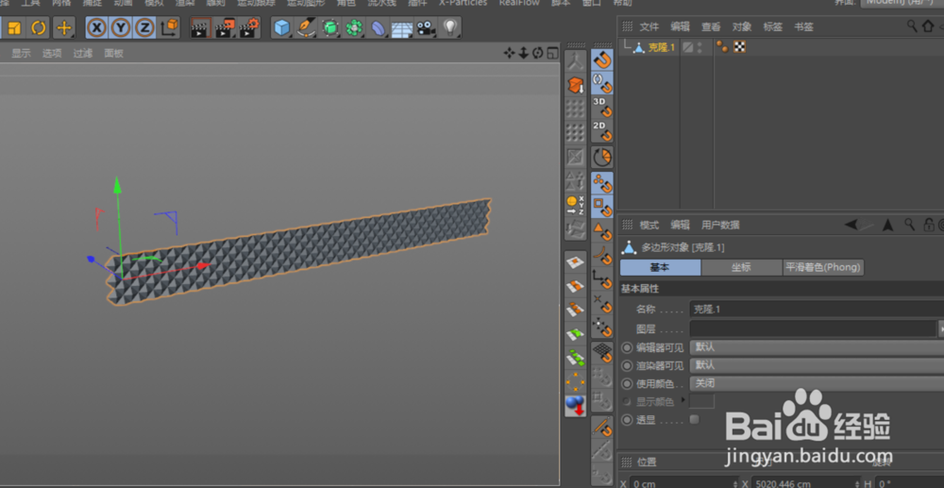Viewport: 944px width, 488px height.
Task: Click the blue spheres with red arrow icon
Action: [x=576, y=406]
